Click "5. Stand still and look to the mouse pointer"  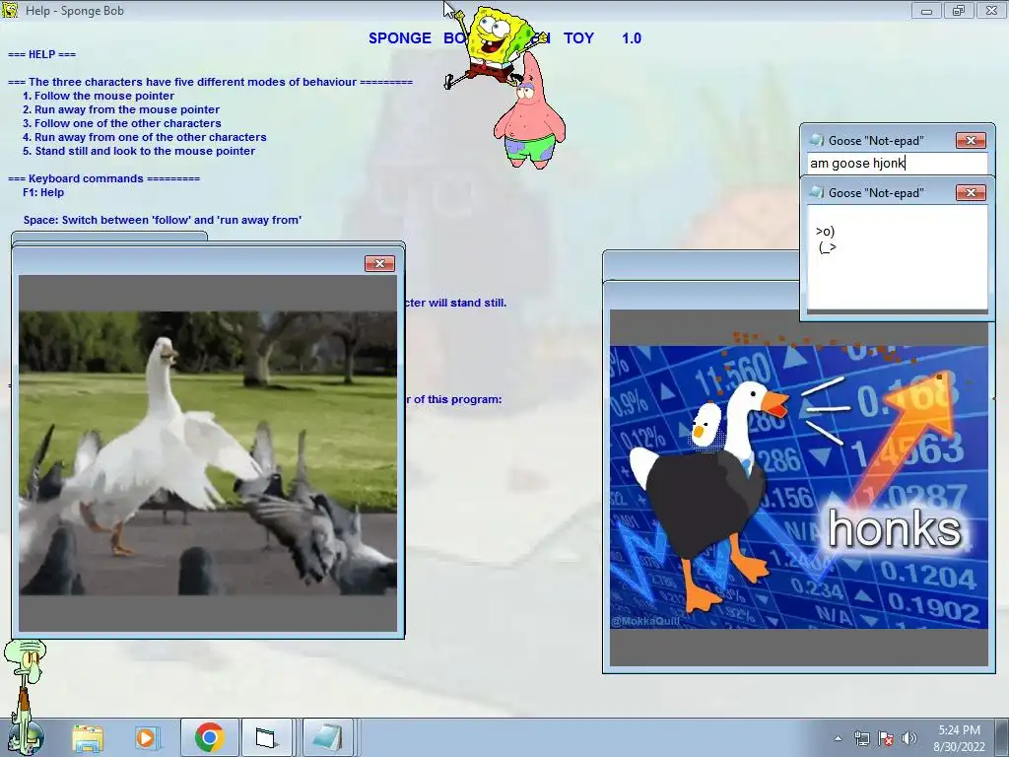[x=138, y=151]
